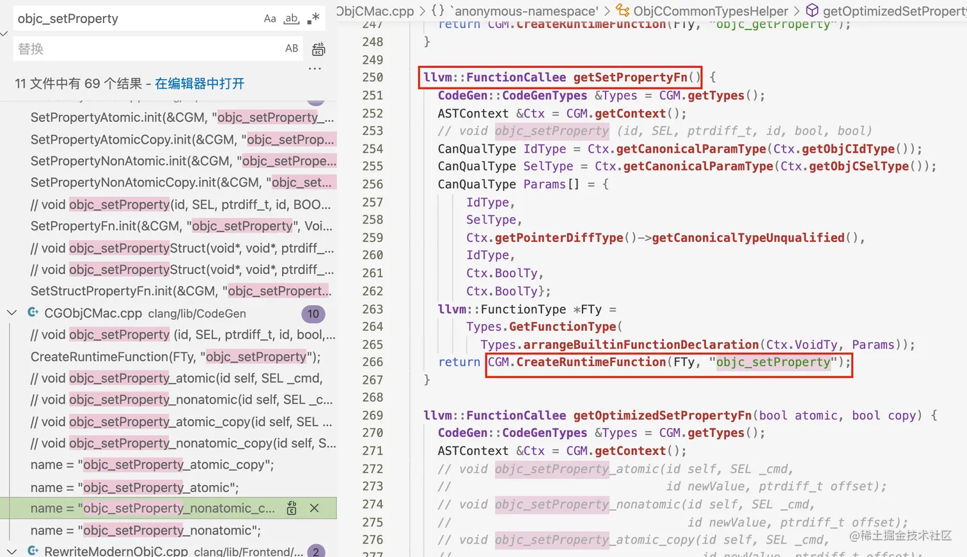Open result SetPropertyFn.init(&CGM
This screenshot has height=557, width=967.
[x=181, y=226]
